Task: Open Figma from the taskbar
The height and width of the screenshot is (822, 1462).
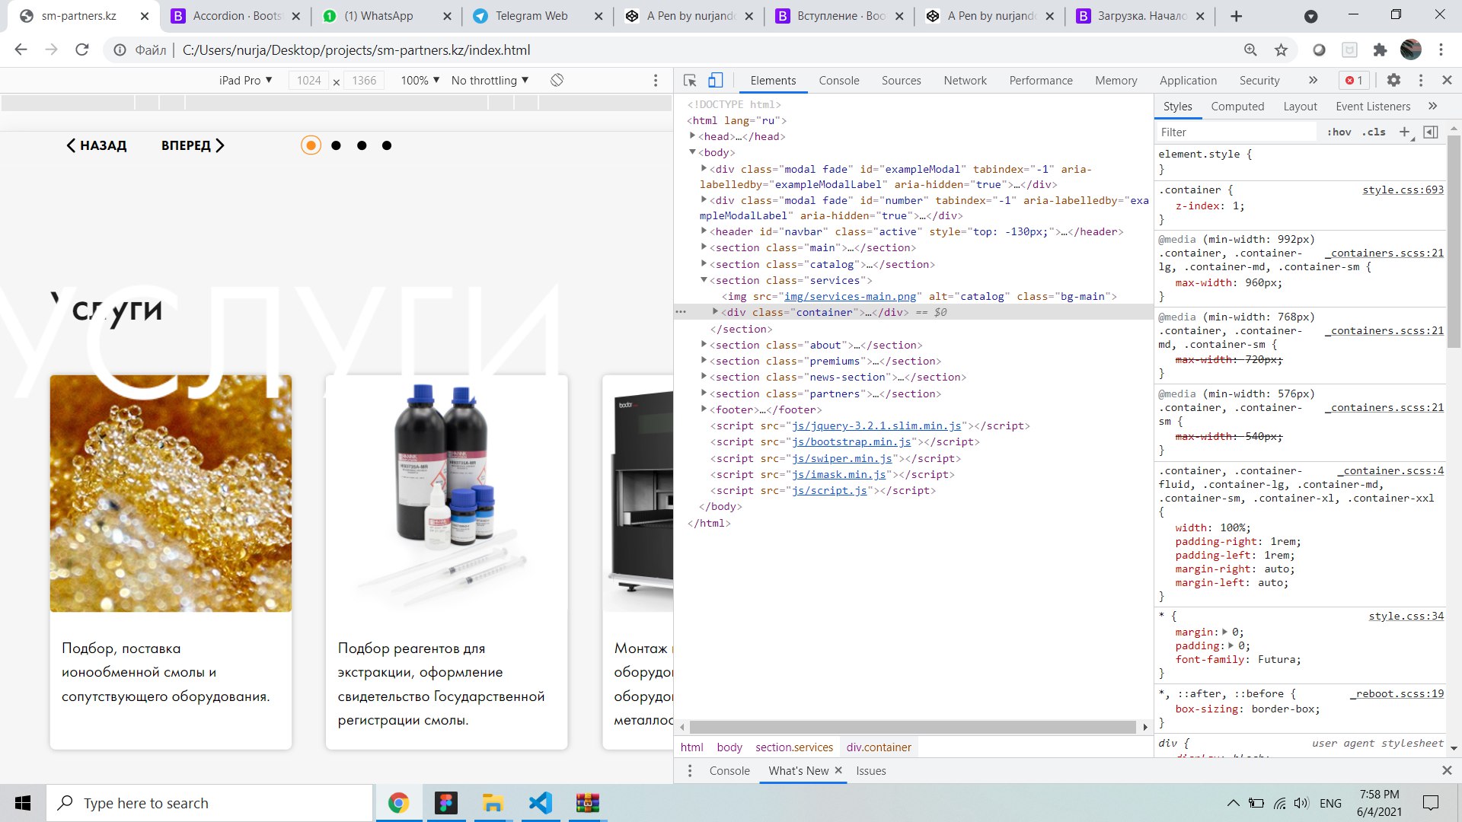Action: tap(445, 803)
